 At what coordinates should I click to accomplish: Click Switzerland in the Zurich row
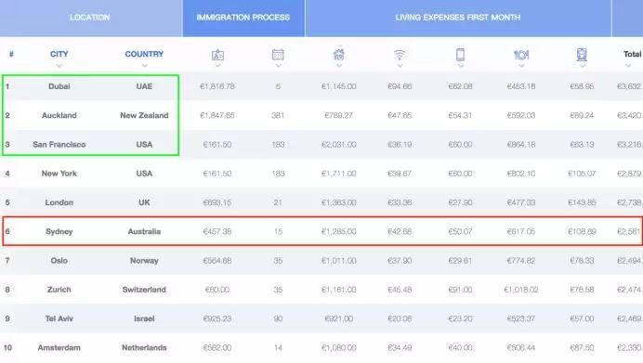(144, 290)
